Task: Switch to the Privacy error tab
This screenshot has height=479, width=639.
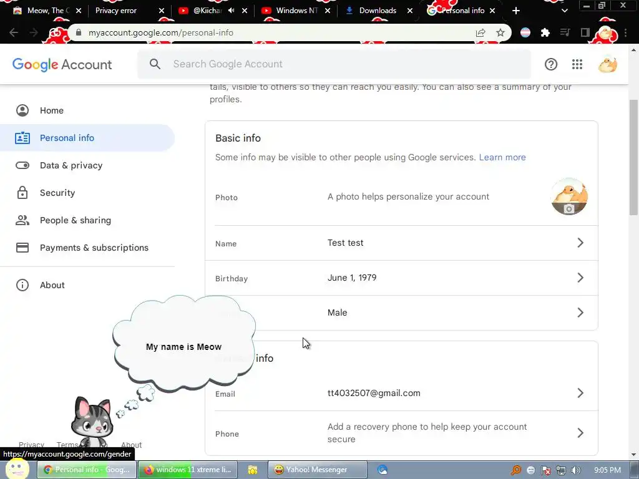Action: [129, 11]
